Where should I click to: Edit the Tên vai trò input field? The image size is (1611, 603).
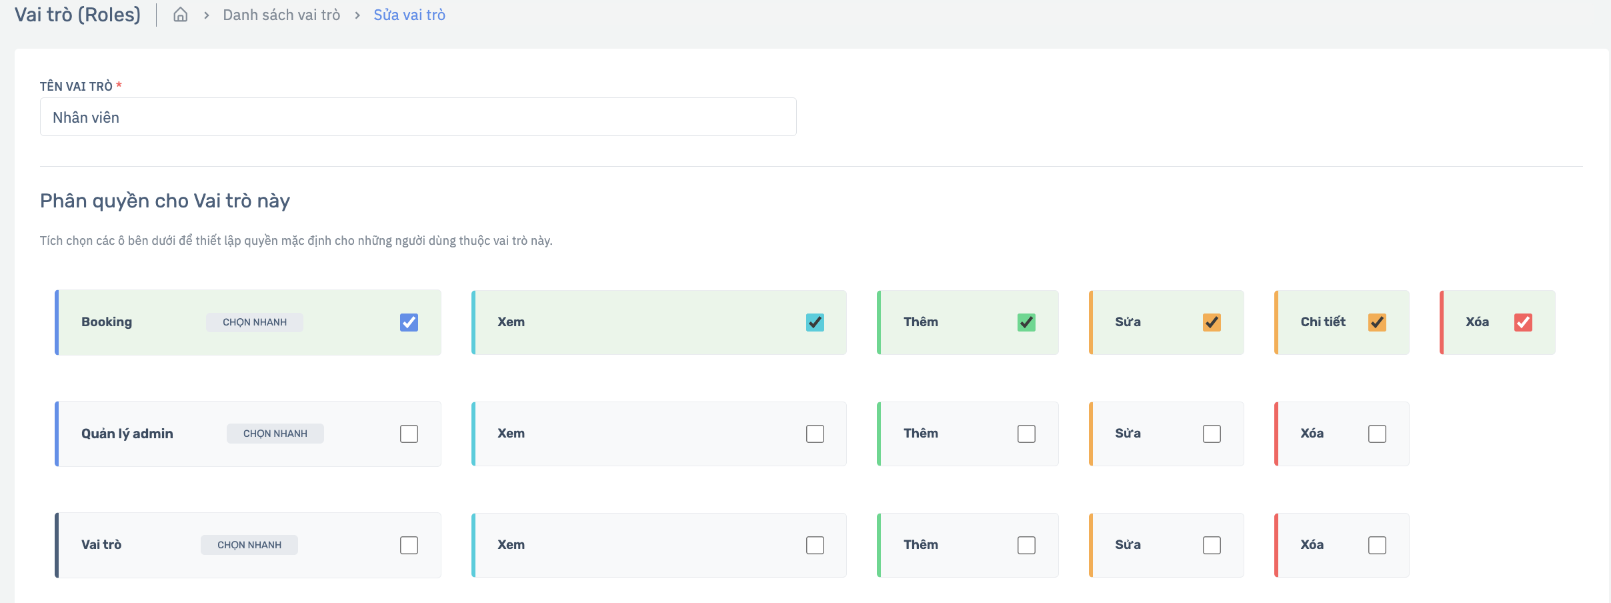tap(418, 117)
